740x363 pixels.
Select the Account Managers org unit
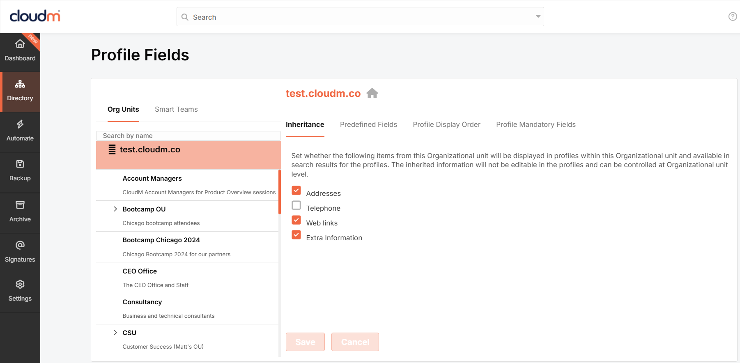152,178
